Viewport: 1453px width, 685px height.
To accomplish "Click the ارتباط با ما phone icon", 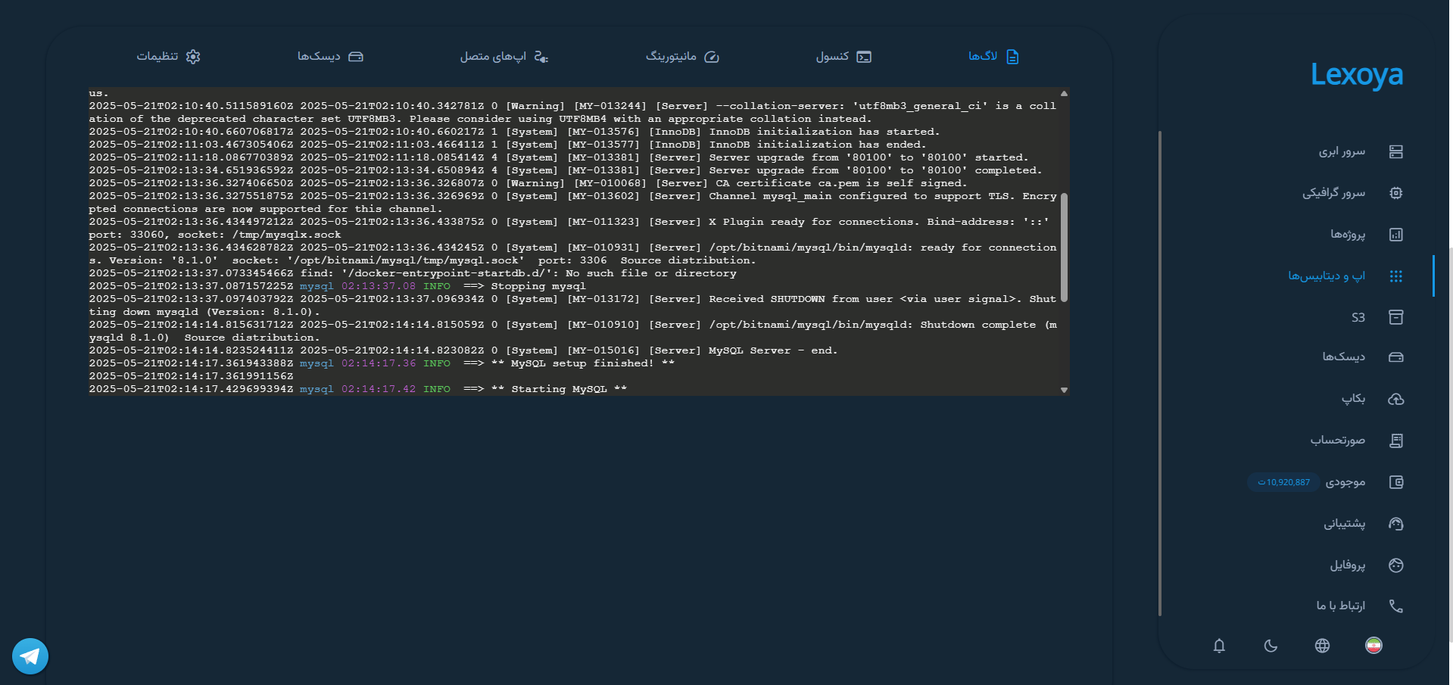I will point(1396,606).
